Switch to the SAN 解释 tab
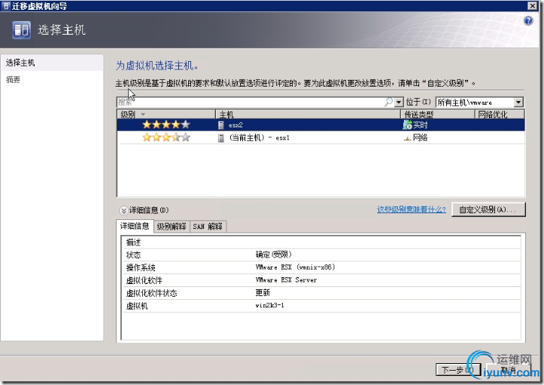The image size is (544, 385). [208, 227]
